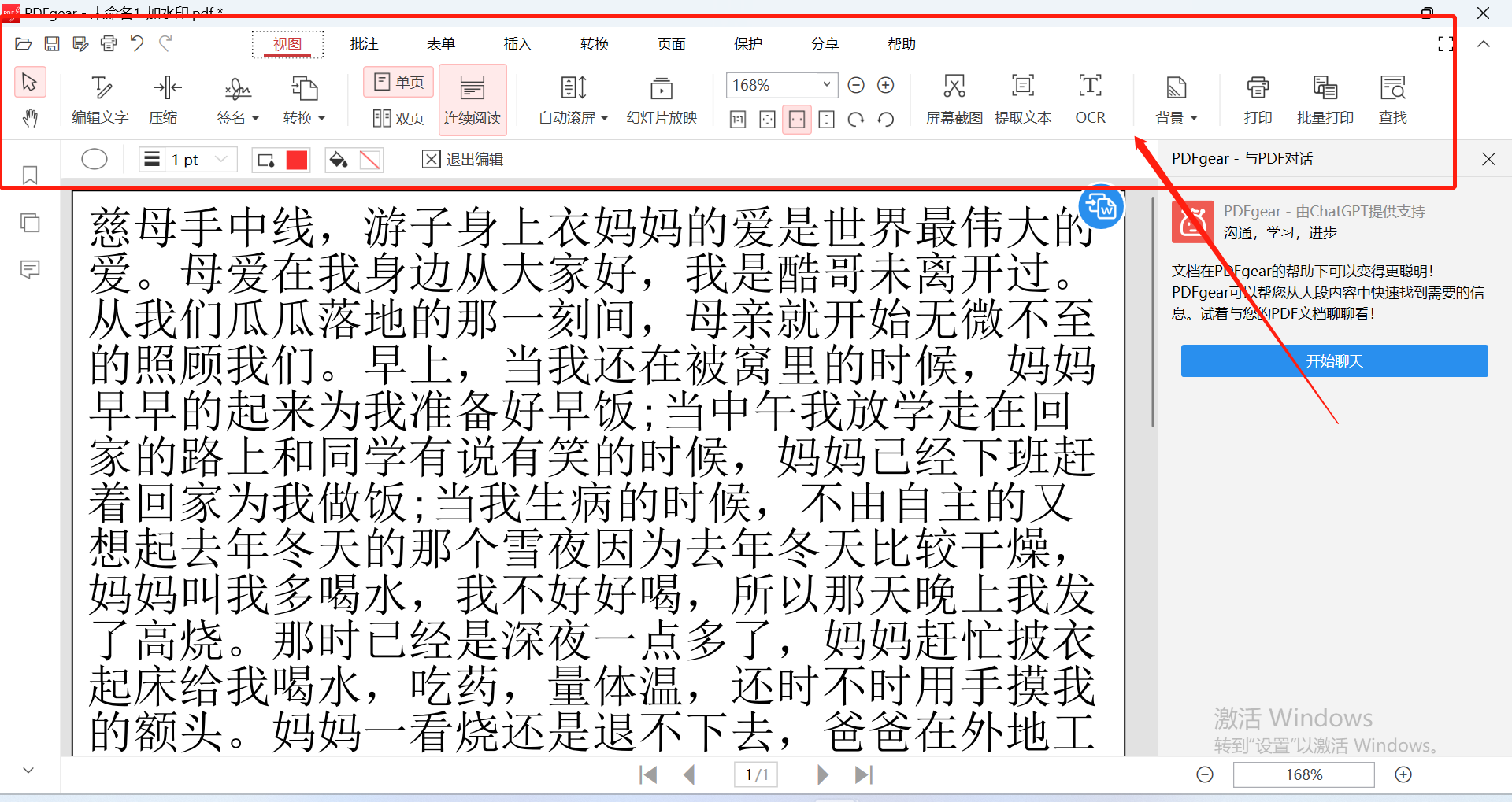This screenshot has height=802, width=1512.
Task: Open the 背景 background dropdown
Action: click(x=1177, y=100)
